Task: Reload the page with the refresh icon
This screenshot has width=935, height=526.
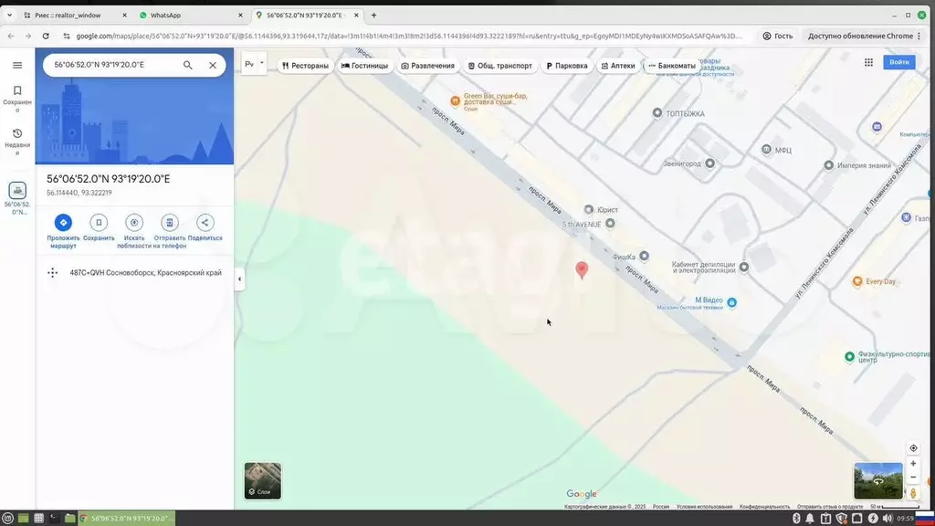Action: [46, 36]
